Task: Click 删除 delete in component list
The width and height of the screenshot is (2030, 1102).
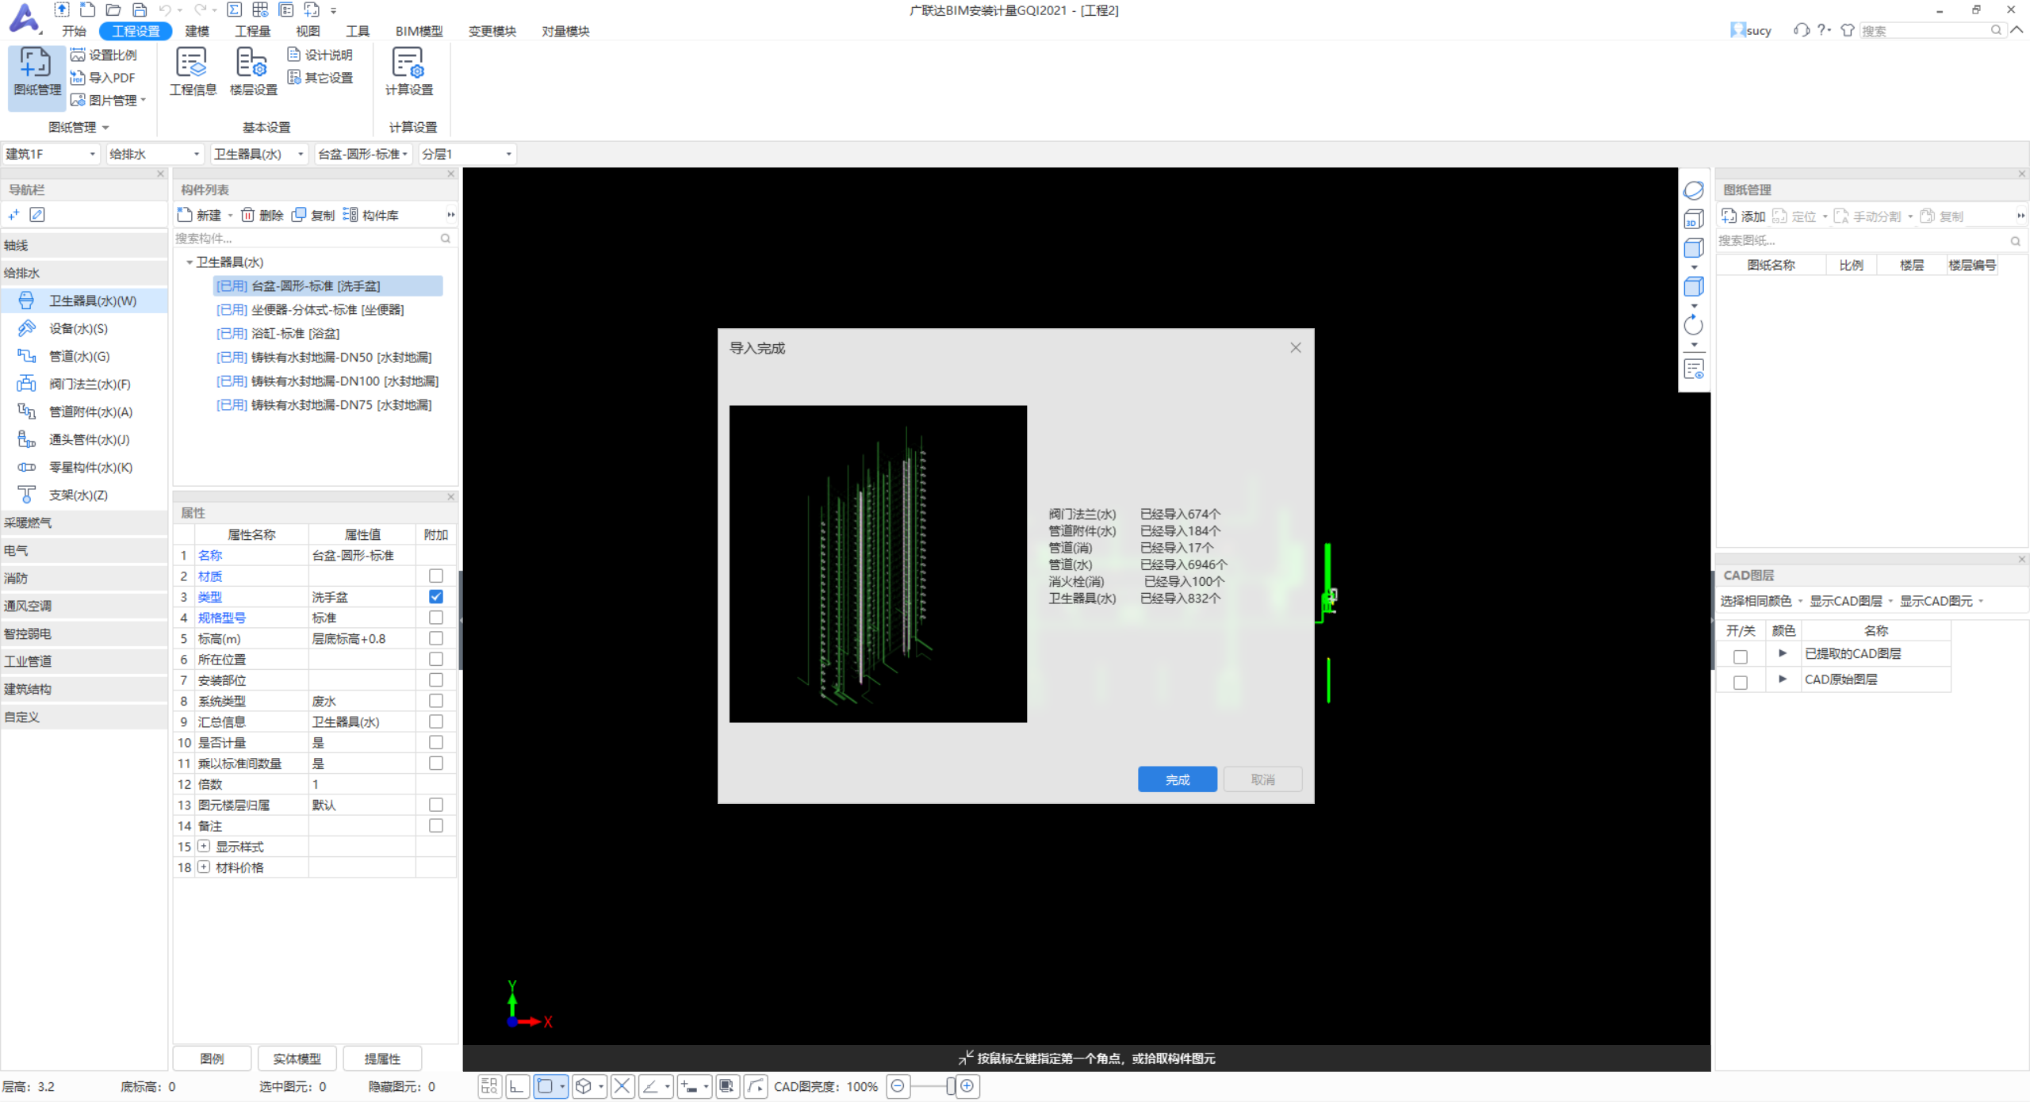Action: tap(262, 215)
